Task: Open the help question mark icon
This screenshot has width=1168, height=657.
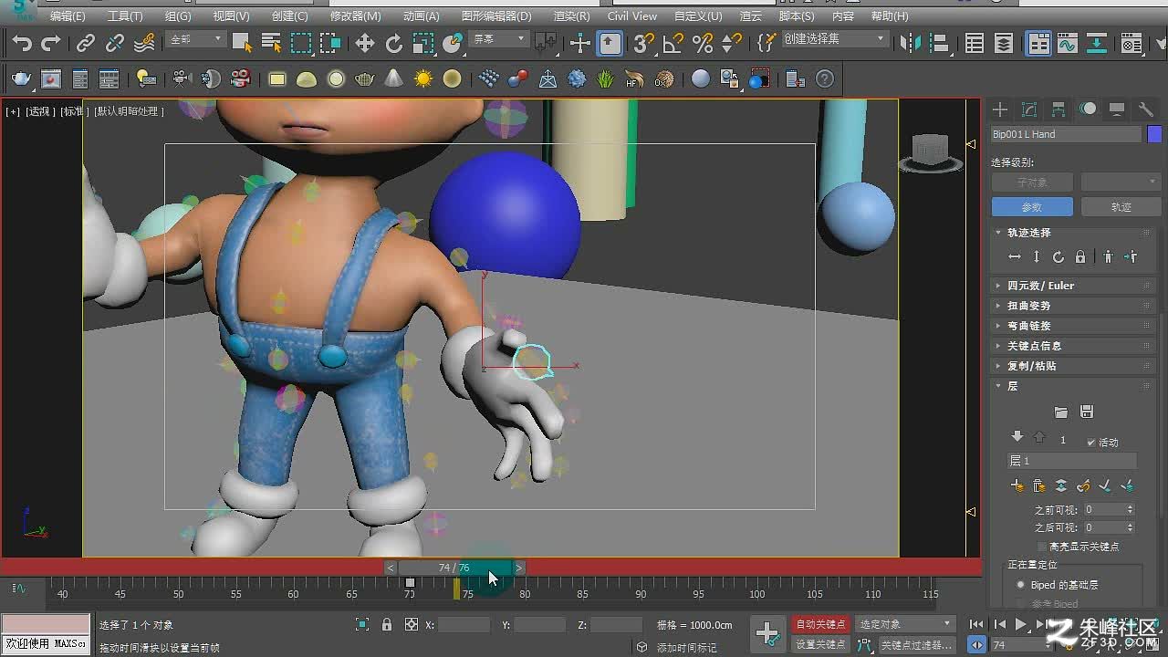Action: click(x=825, y=79)
